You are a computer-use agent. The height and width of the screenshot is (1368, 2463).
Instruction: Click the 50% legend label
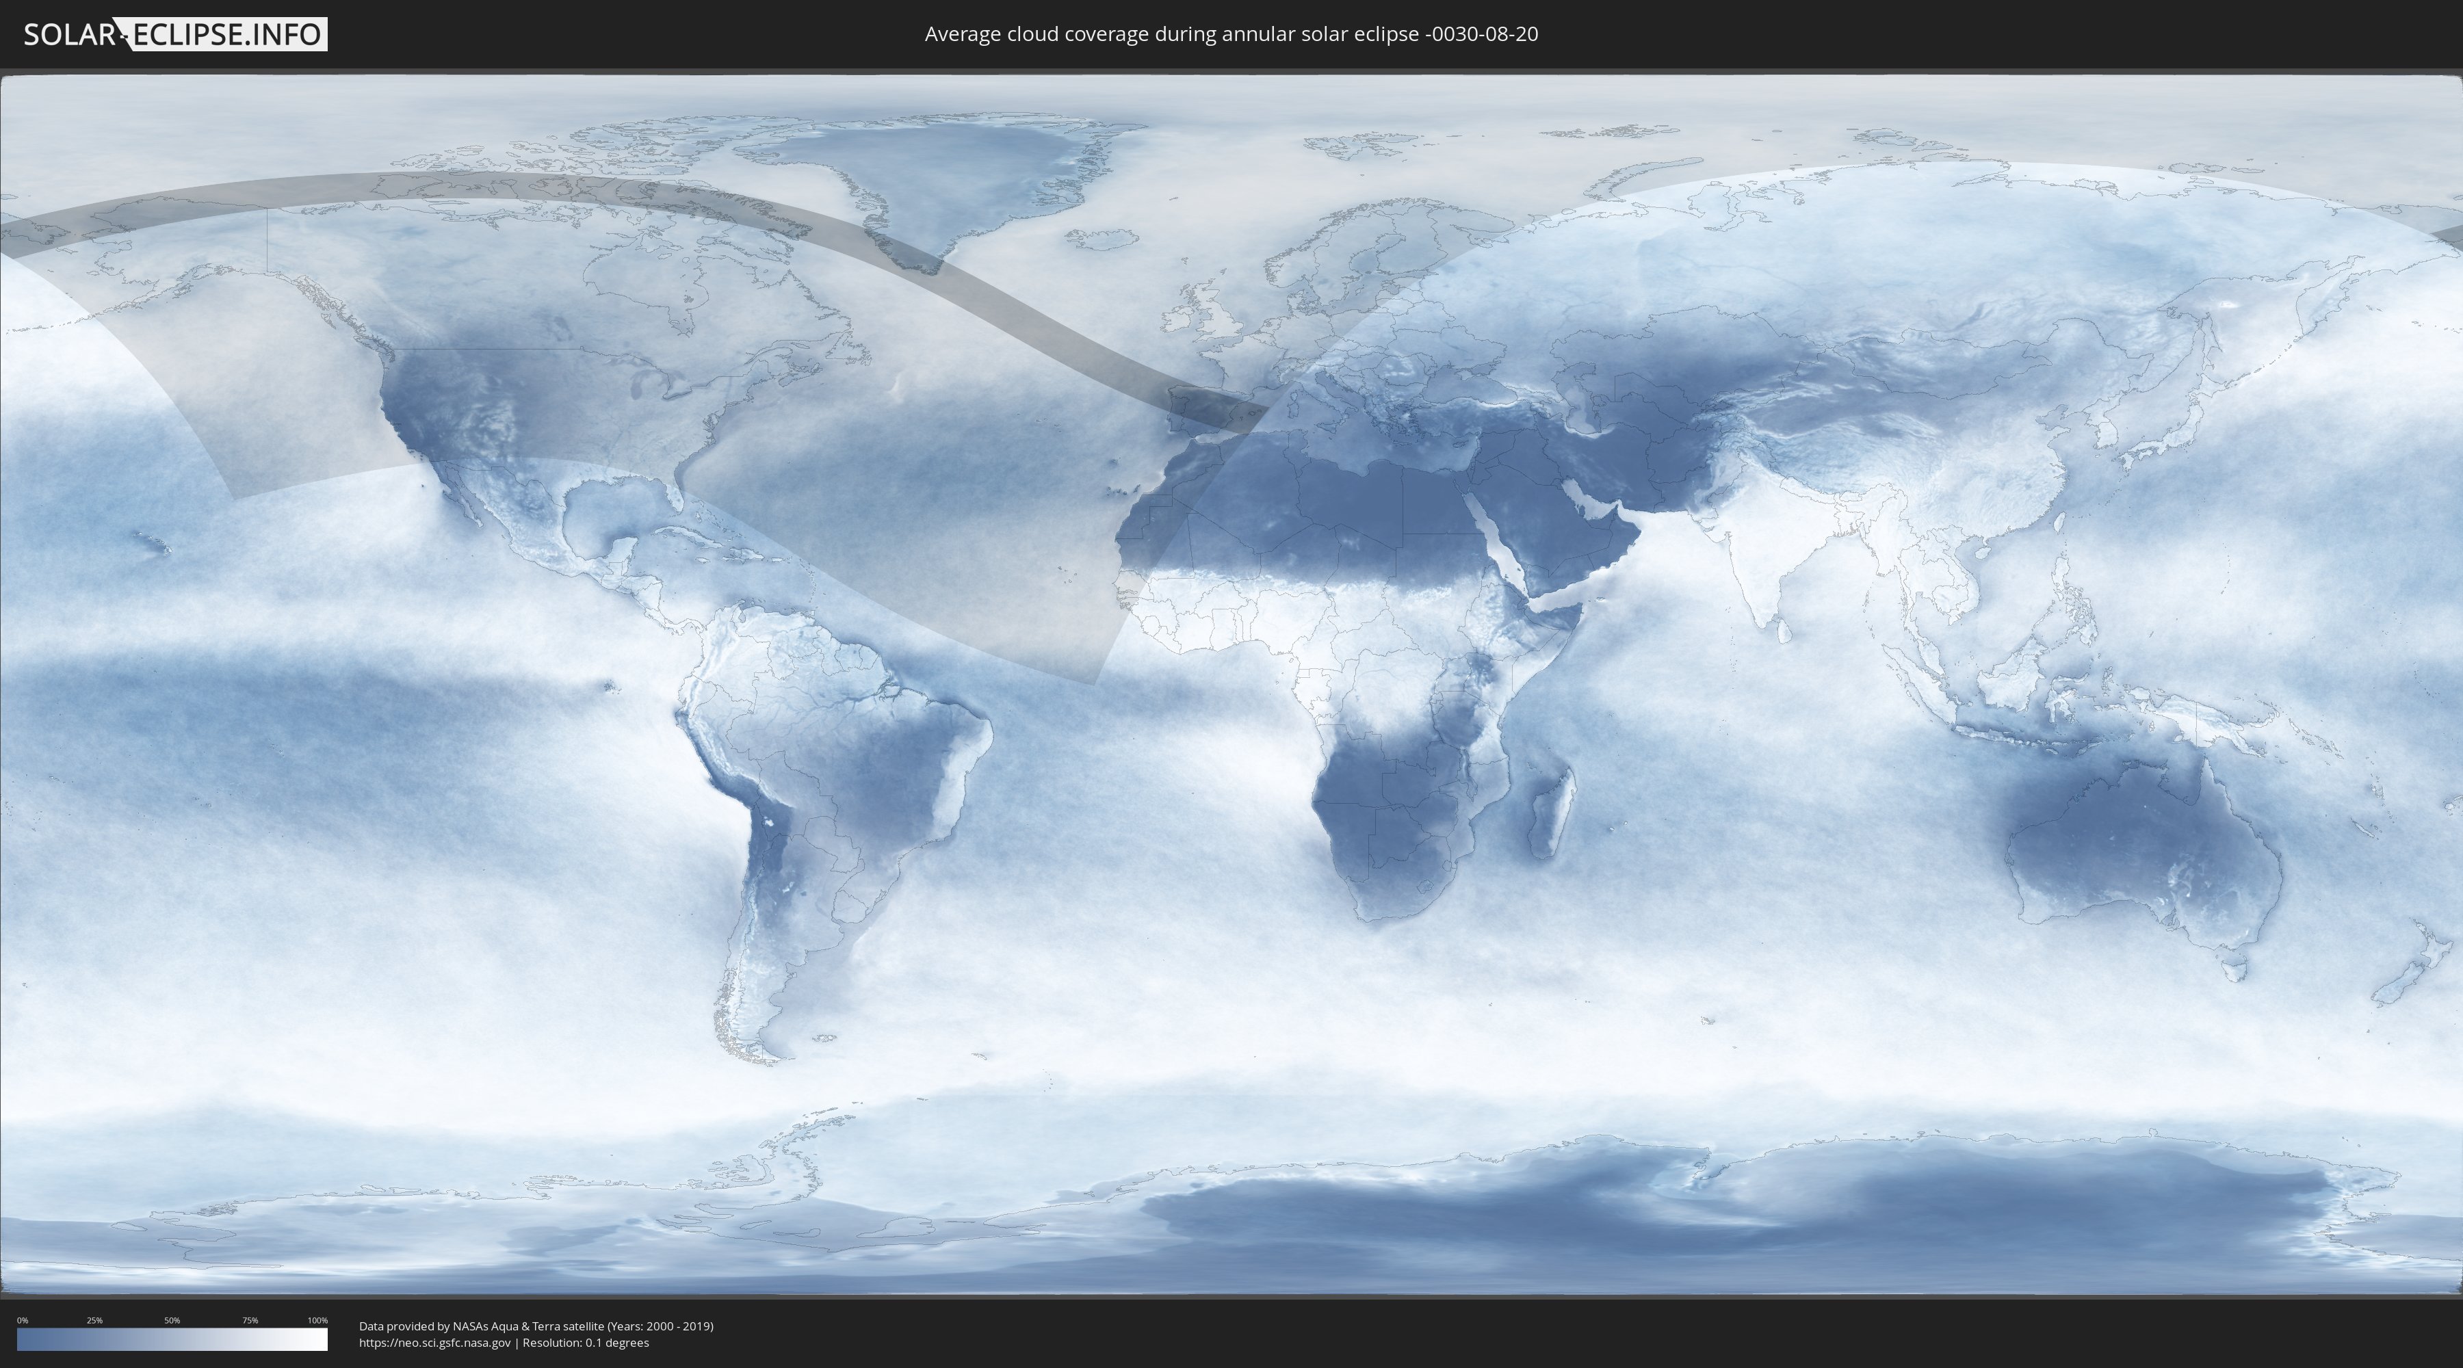pos(172,1320)
